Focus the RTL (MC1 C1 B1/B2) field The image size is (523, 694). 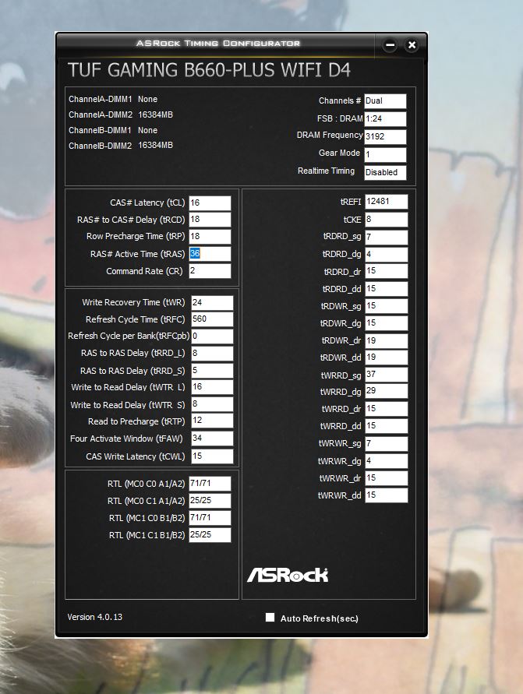(x=210, y=534)
